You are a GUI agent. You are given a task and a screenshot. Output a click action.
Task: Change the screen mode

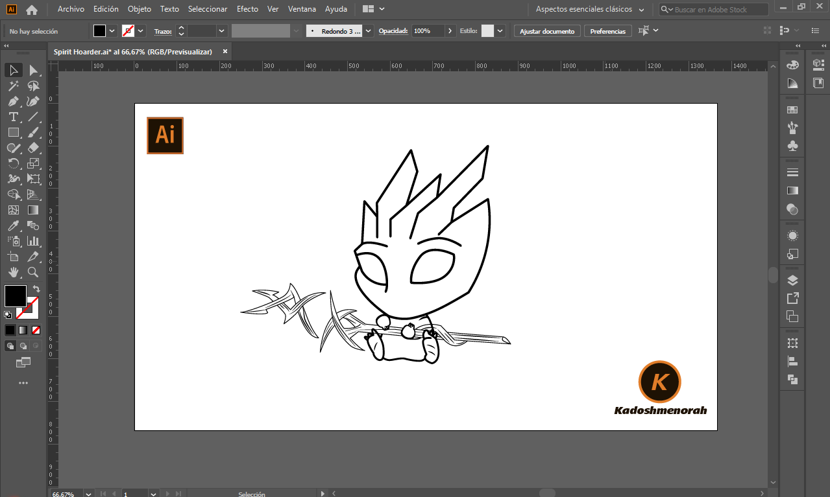tap(23, 362)
